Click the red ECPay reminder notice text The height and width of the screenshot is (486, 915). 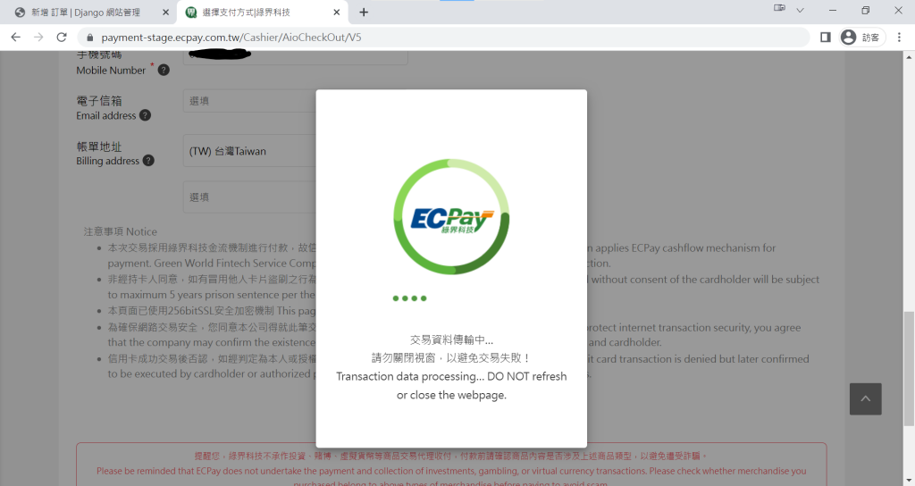coord(451,470)
